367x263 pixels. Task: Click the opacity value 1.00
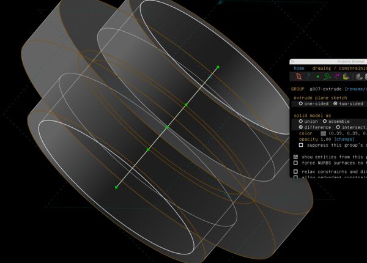coord(326,139)
